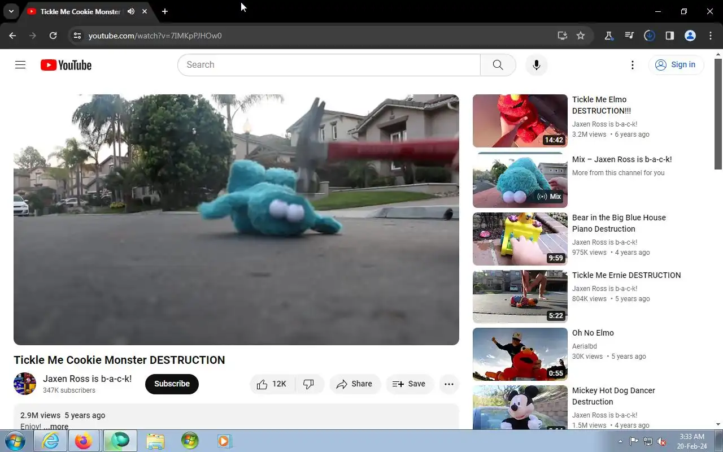This screenshot has height=452, width=723.
Task: Click page scrollbar down arrow
Action: [718, 424]
